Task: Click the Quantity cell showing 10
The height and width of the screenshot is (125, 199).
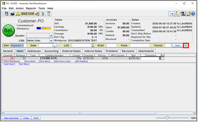Action: tap(8, 58)
